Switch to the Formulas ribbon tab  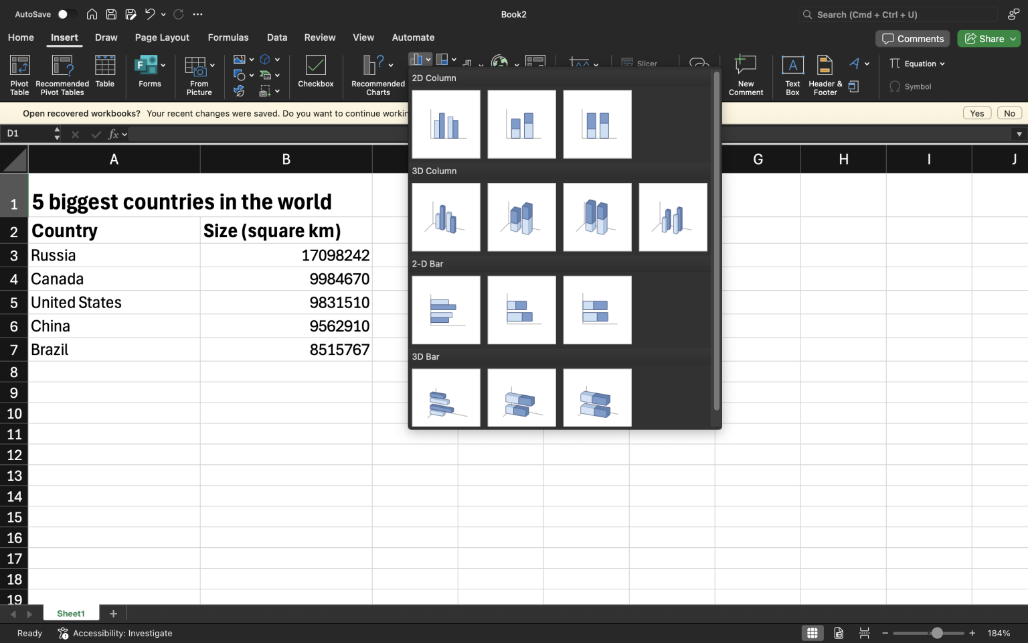(x=228, y=38)
